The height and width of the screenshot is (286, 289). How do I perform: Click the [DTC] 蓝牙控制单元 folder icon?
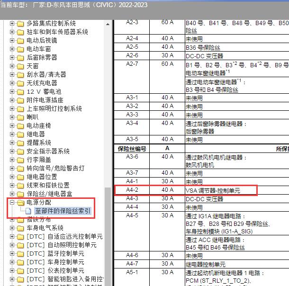[x=20, y=254]
